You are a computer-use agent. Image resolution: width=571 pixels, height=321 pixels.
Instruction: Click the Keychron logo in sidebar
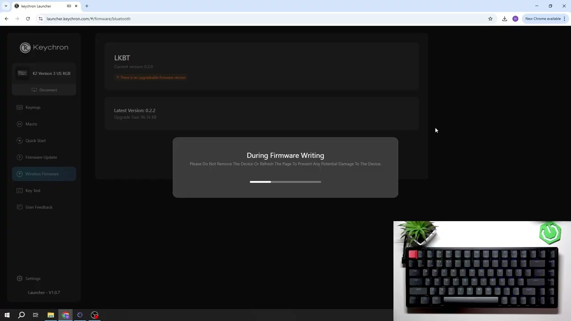point(44,48)
